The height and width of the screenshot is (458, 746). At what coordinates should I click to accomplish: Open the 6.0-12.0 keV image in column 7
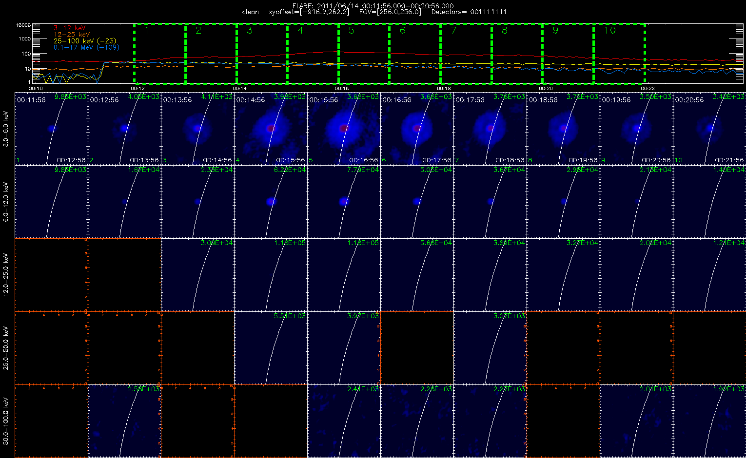click(490, 201)
